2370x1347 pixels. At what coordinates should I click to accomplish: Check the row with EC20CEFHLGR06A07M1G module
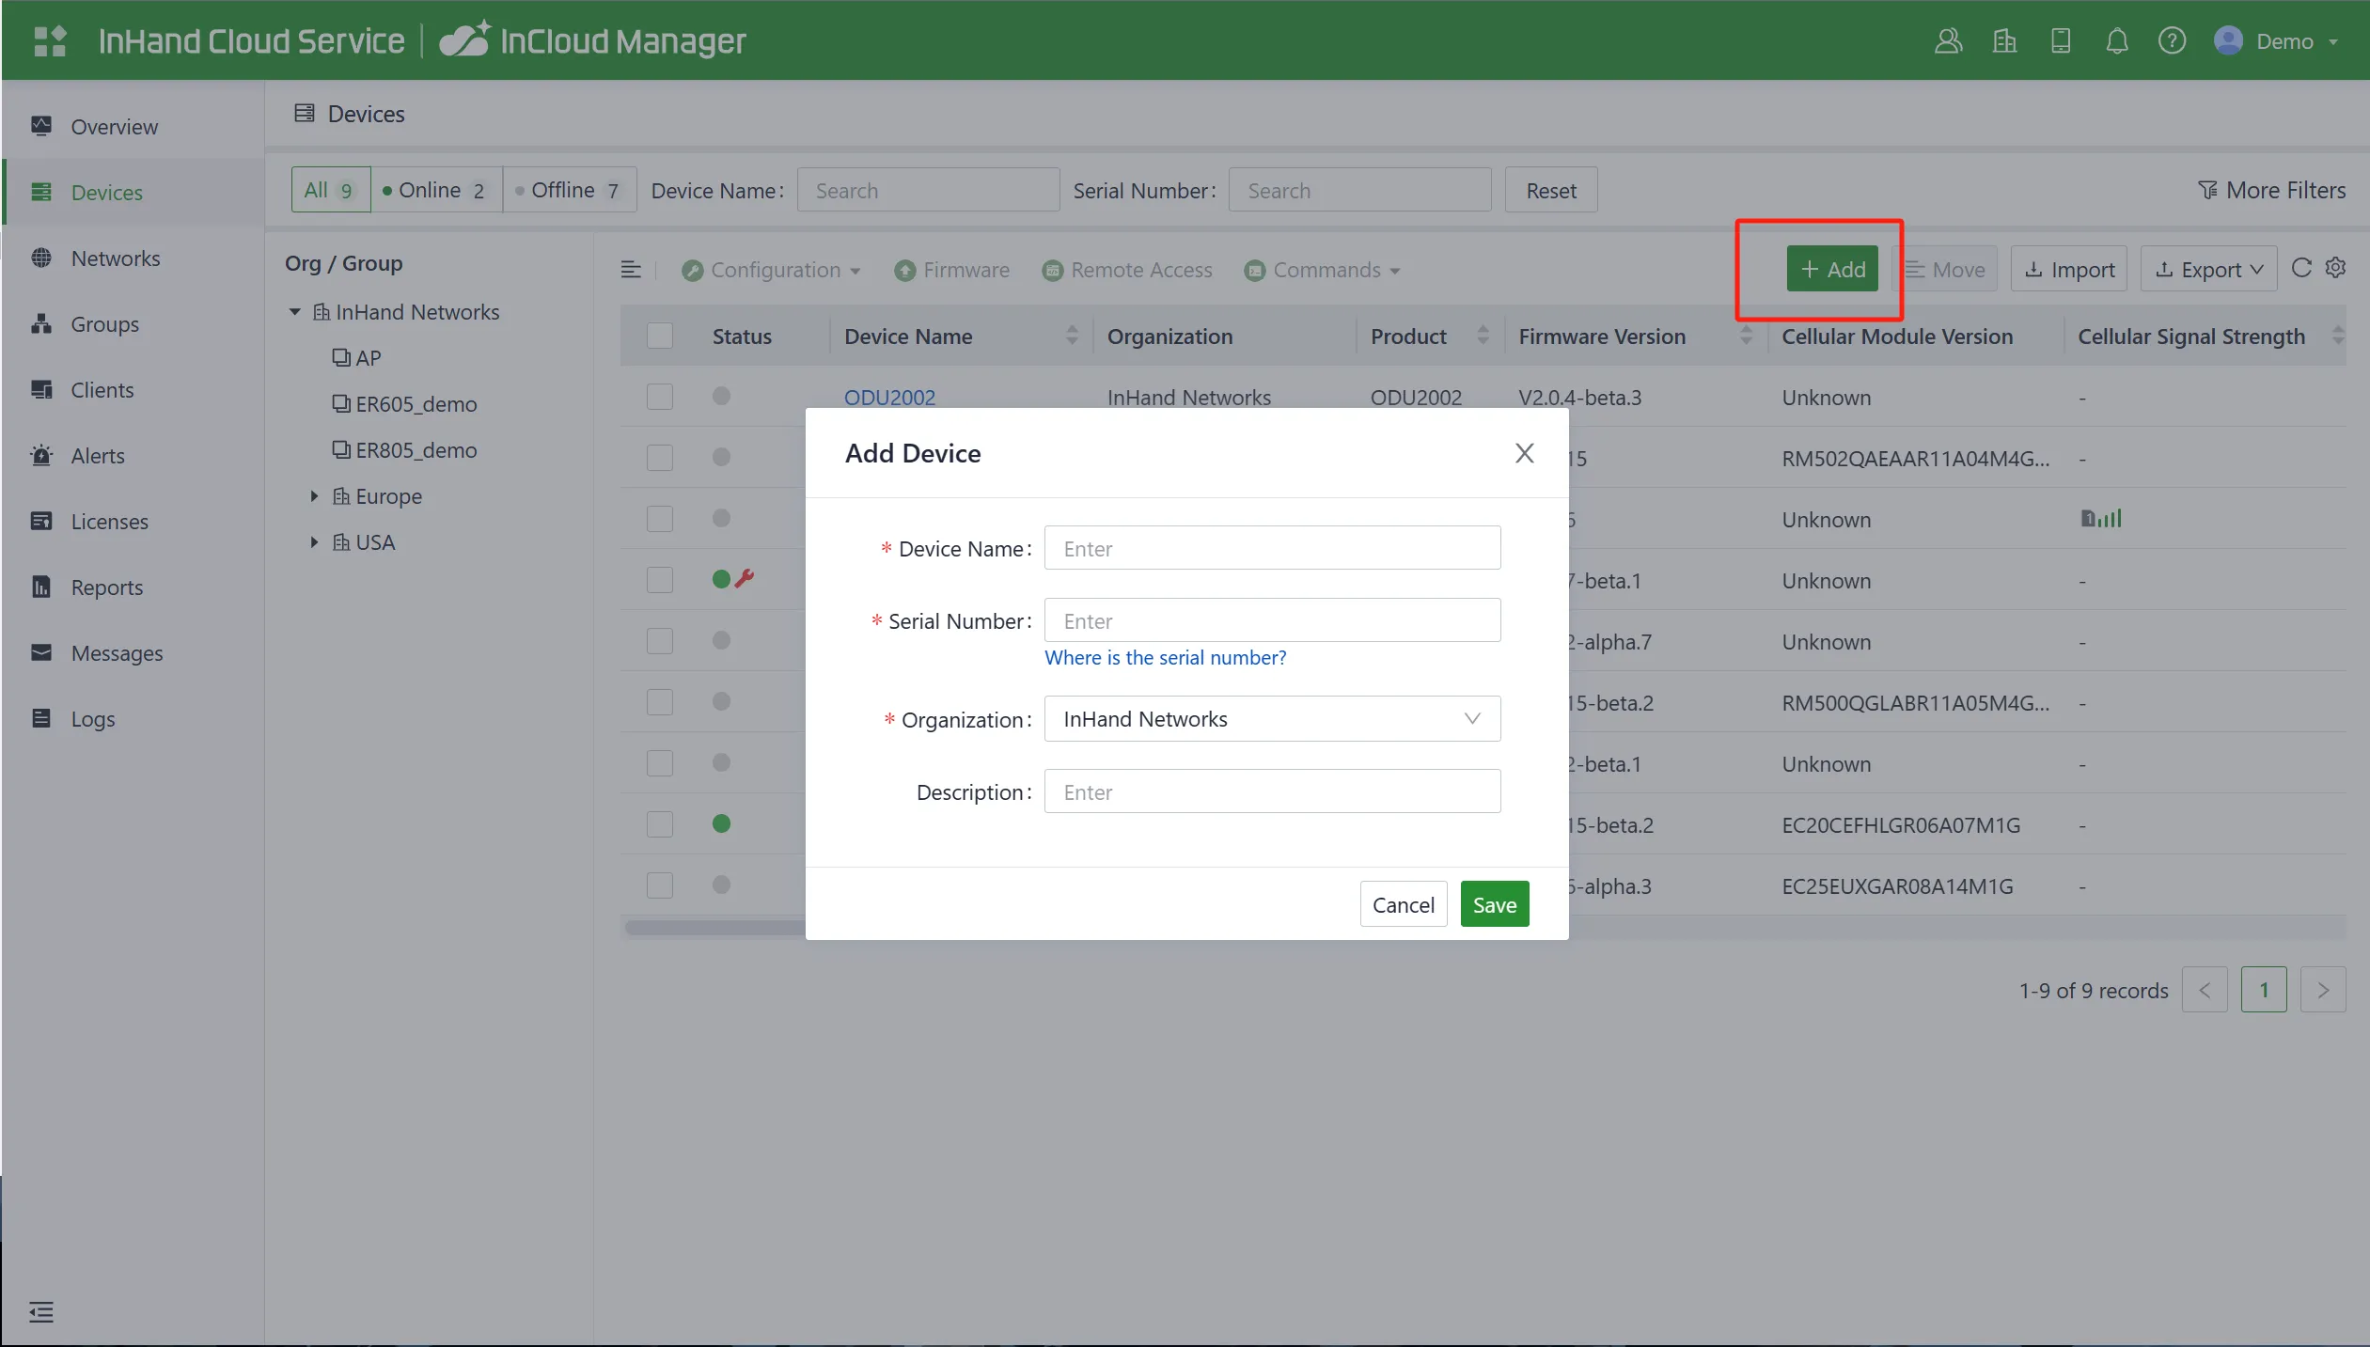660,824
